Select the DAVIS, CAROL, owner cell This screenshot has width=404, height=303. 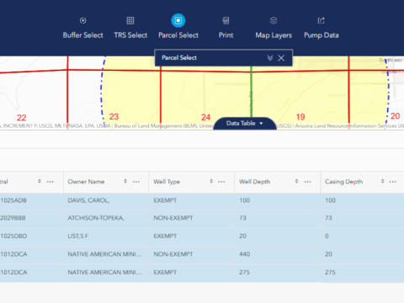pos(106,200)
